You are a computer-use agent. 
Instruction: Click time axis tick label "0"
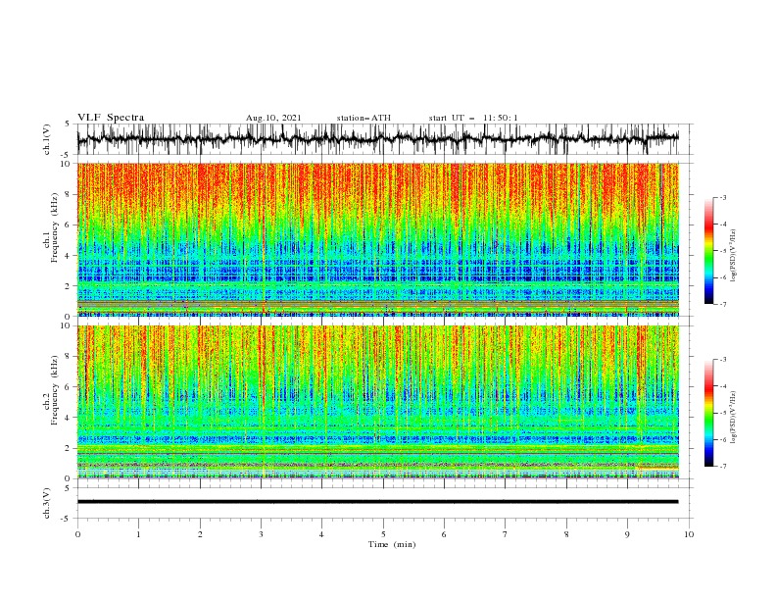click(77, 534)
